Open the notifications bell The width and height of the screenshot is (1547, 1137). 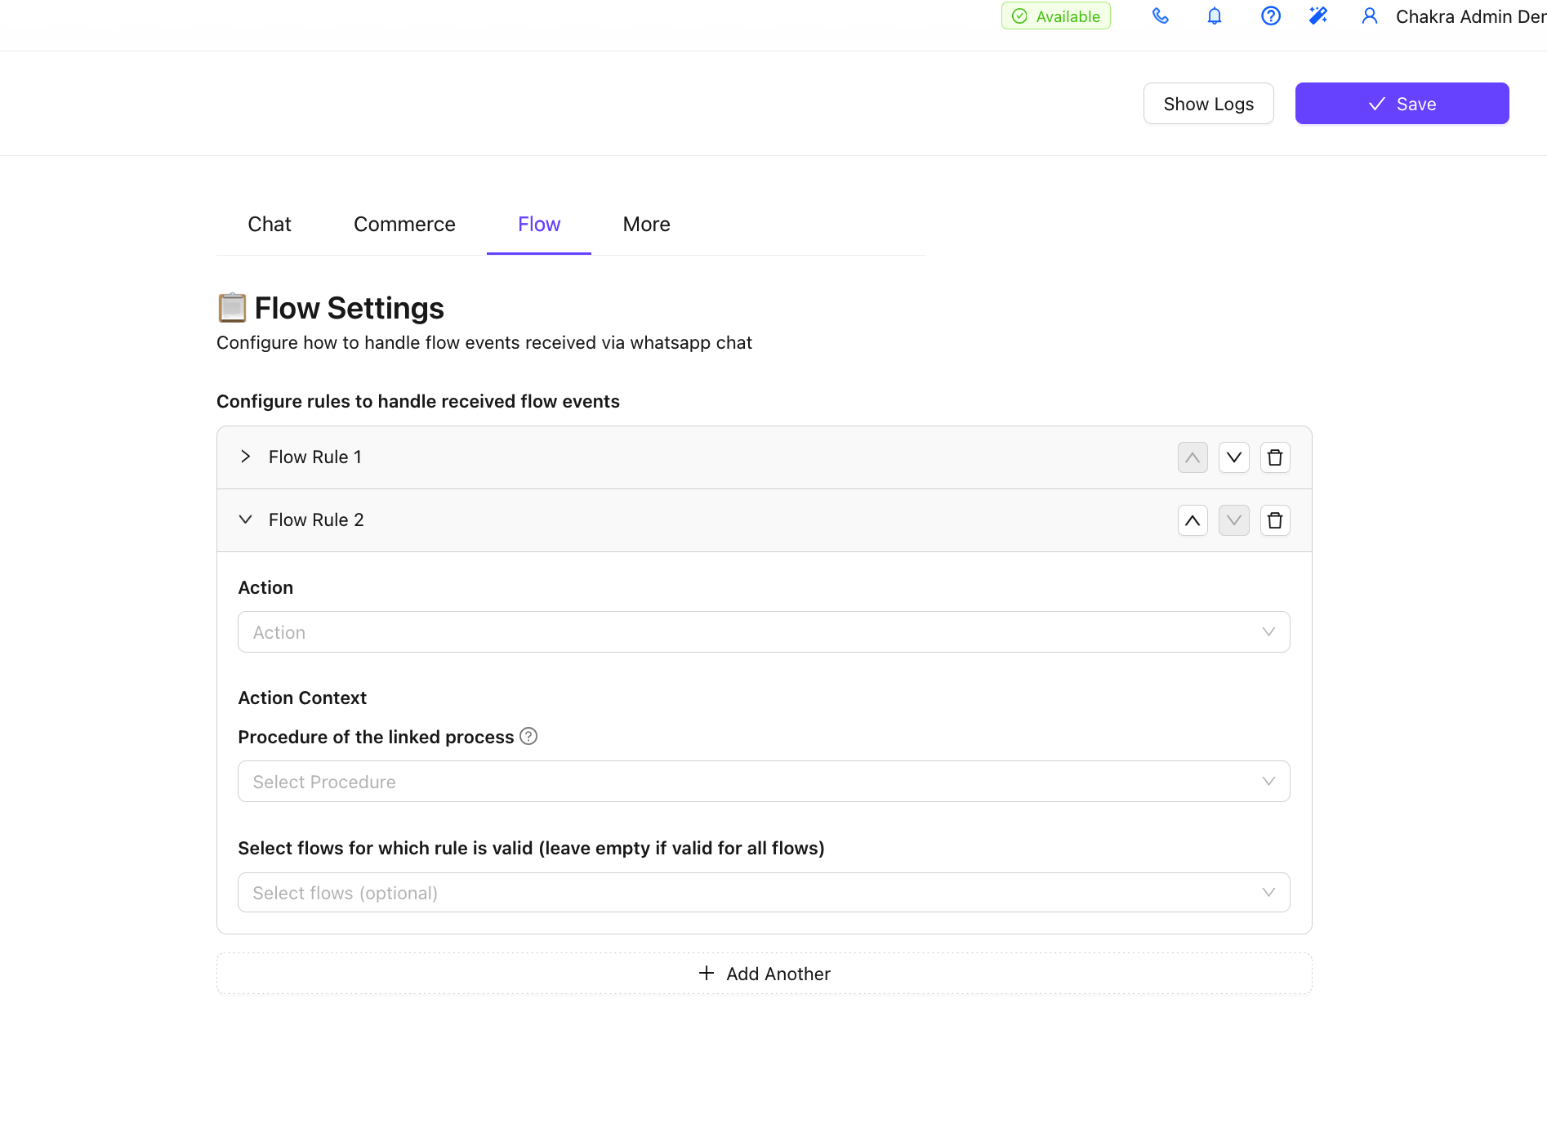pyautogui.click(x=1215, y=16)
